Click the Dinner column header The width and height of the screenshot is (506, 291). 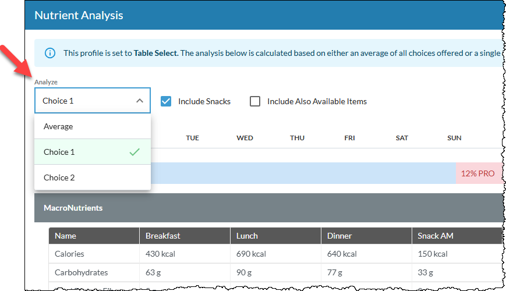[367, 236]
